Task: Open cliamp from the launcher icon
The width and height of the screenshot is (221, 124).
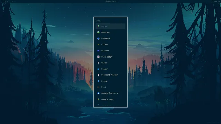Action: (98, 44)
